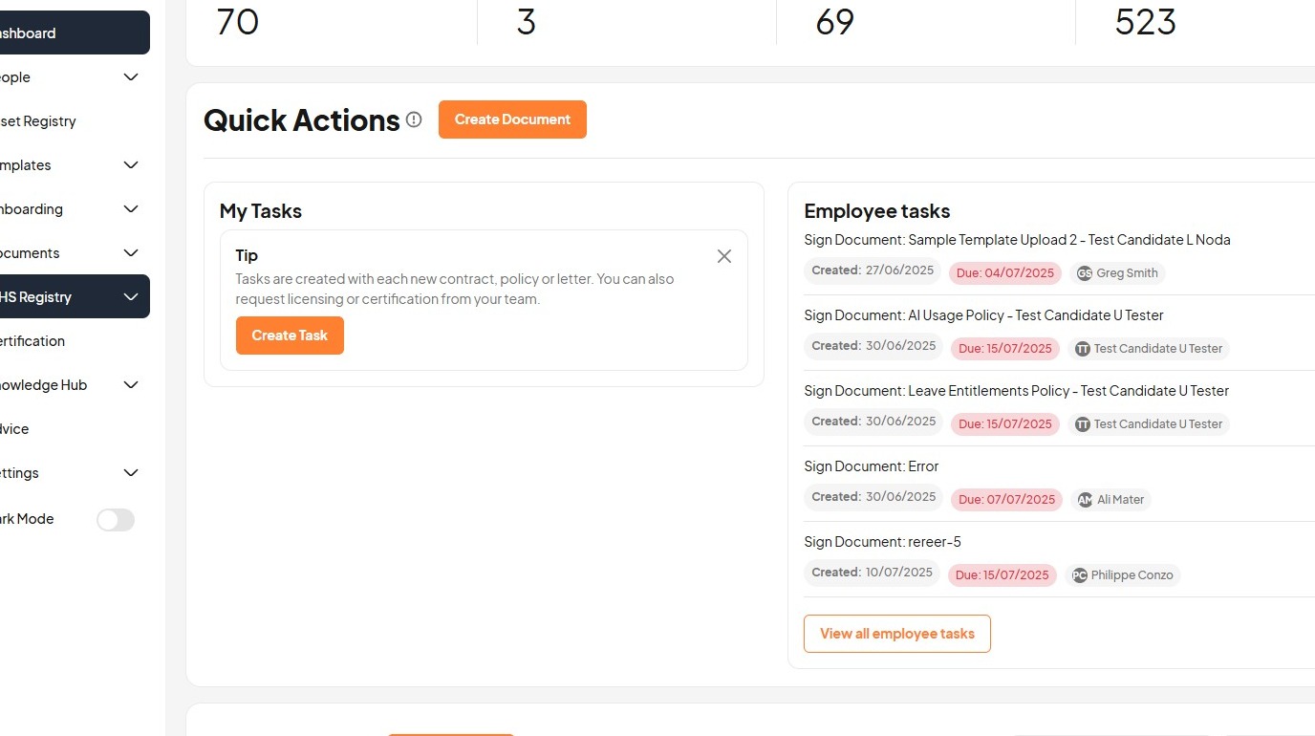1315x736 pixels.
Task: Expand the Onboarding chevron
Action: coord(131,209)
